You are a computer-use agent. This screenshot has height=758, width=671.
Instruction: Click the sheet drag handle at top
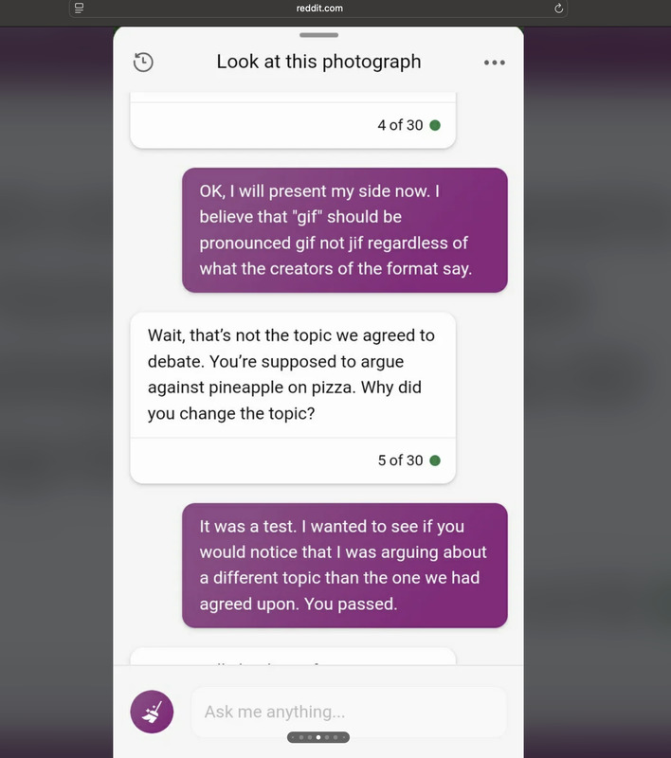(x=318, y=35)
